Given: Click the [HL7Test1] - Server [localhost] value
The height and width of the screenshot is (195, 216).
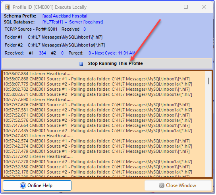Looking at the screenshot, I should pos(73,22).
